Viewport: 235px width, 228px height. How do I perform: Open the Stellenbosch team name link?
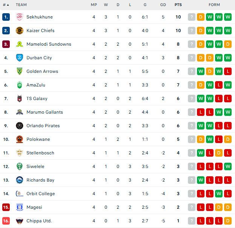(x=40, y=153)
